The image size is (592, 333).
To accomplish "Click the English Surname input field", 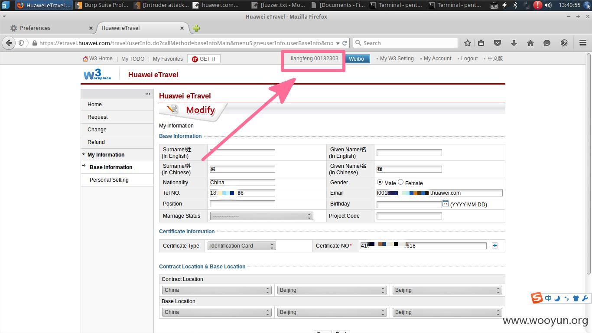I will (242, 153).
